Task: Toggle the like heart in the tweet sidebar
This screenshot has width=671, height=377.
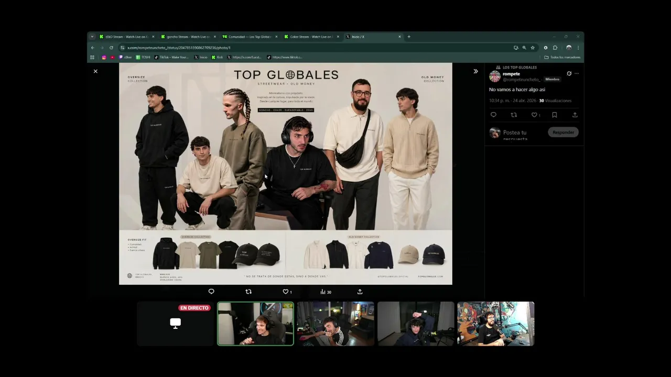Action: pos(534,115)
